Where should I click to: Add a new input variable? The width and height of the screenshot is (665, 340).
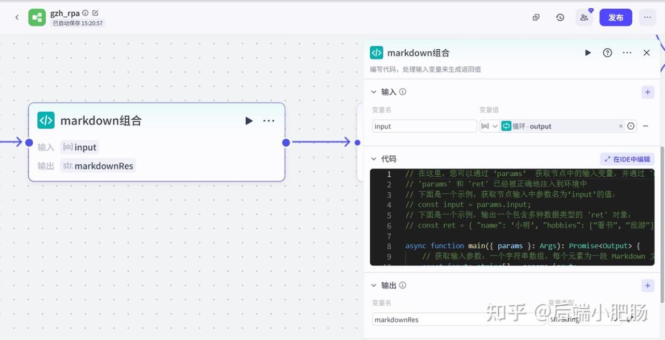click(647, 92)
